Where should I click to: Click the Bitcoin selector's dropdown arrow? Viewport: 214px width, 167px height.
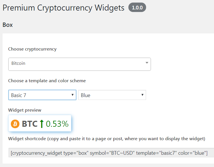[x=147, y=63]
